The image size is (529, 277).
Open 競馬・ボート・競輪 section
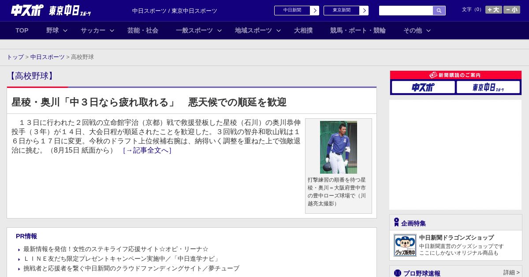point(358,30)
